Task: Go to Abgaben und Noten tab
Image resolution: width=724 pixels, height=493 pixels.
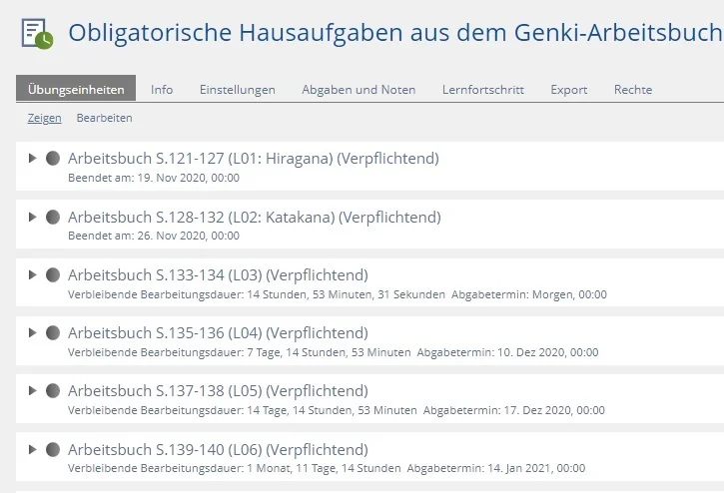Action: (359, 90)
